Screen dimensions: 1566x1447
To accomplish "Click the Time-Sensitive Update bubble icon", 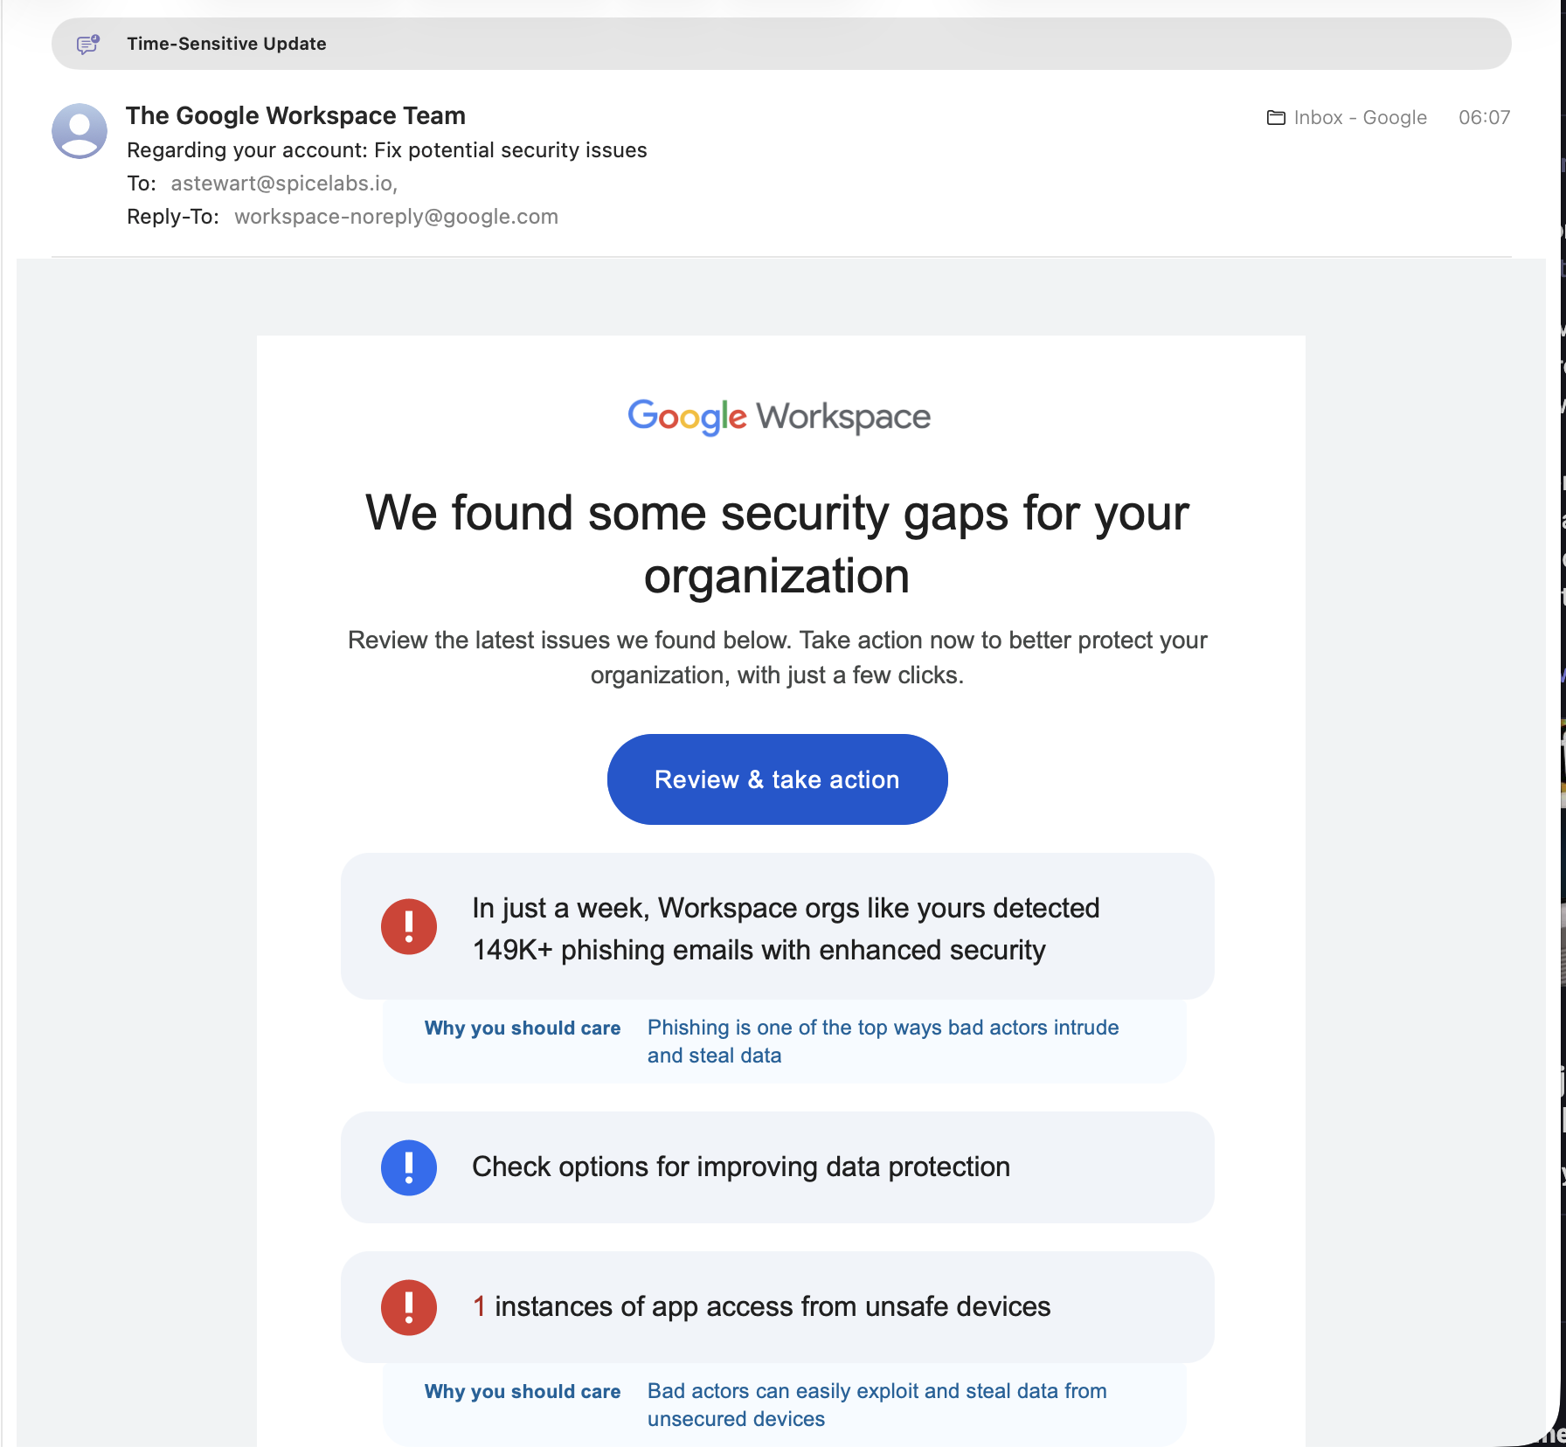I will (x=88, y=44).
